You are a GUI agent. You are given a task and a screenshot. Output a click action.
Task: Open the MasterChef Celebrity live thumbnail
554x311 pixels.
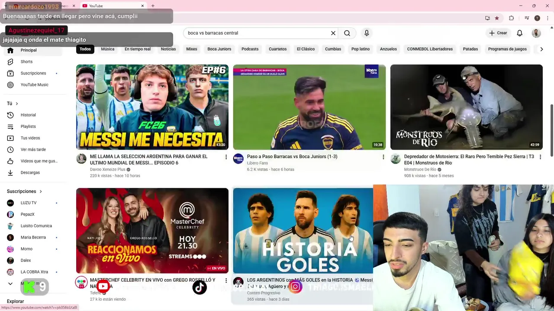click(x=152, y=231)
